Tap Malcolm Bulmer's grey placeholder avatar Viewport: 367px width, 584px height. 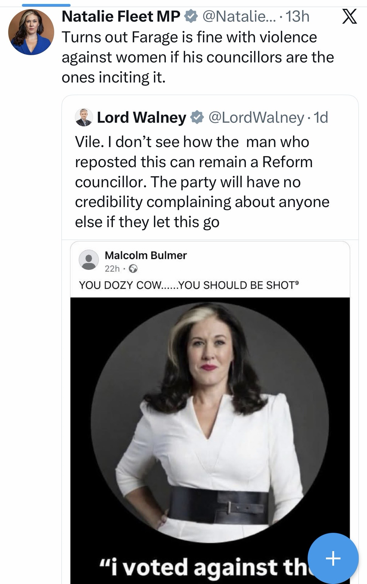coord(89,260)
